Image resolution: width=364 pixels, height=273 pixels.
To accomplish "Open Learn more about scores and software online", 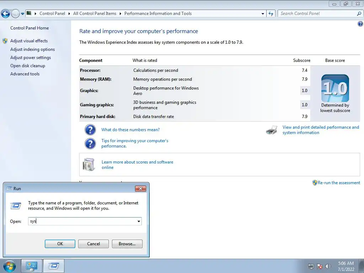I will point(138,165).
